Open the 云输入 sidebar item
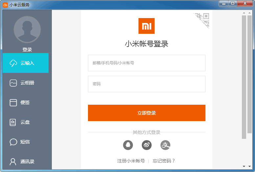Screen dimensions: 255x172 pyautogui.click(x=26, y=63)
